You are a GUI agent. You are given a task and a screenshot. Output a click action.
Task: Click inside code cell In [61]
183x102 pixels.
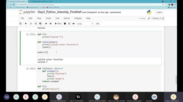click(99, 79)
